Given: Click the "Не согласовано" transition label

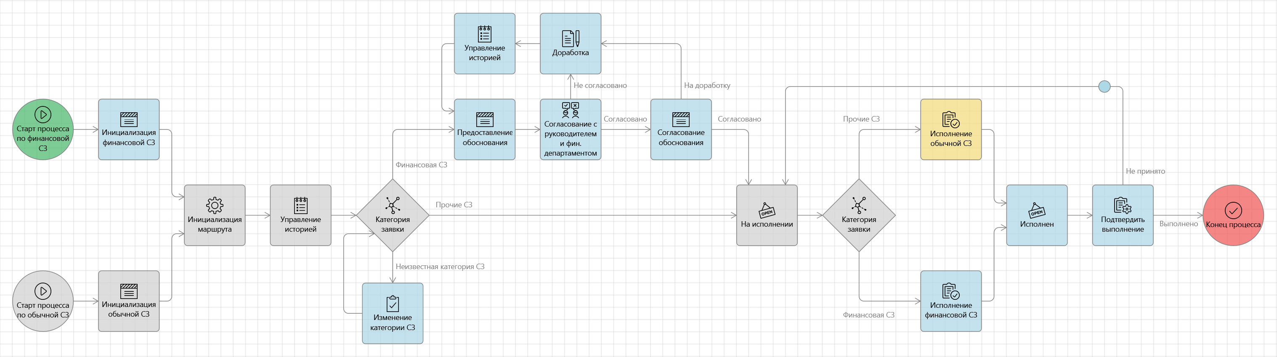Looking at the screenshot, I should coord(600,85).
